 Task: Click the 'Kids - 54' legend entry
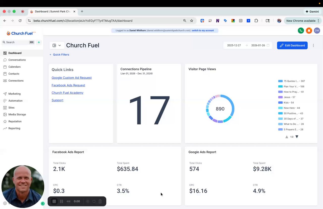286,102
